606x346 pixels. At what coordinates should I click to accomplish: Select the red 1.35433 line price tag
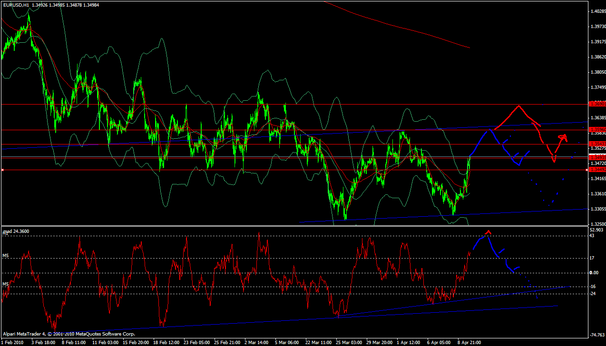(x=596, y=144)
